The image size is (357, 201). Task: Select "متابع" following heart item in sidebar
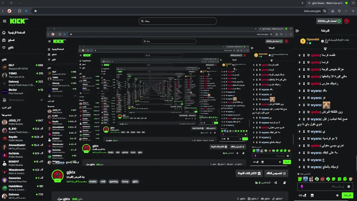click(x=8, y=47)
